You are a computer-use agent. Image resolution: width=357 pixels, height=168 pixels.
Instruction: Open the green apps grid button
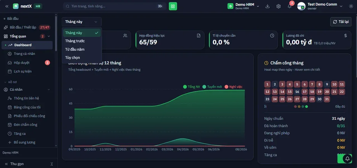[x=173, y=6]
